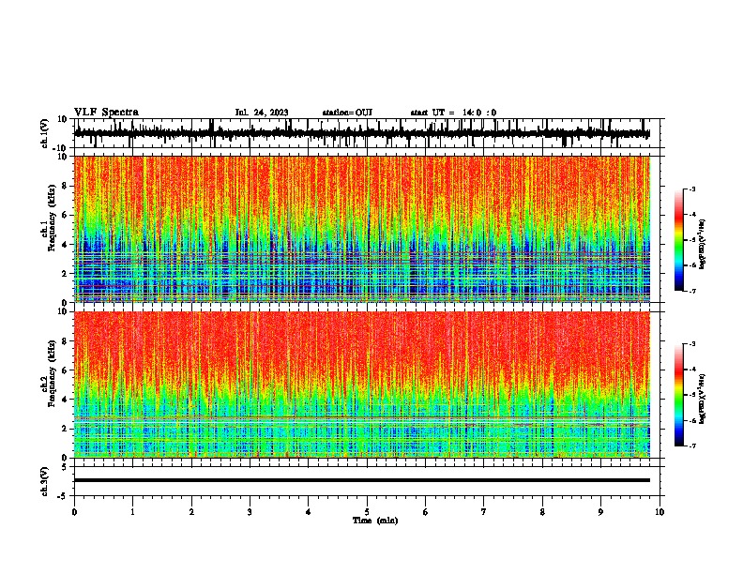
Task: Click the 'station=OUJ' header label
Action: [x=347, y=113]
